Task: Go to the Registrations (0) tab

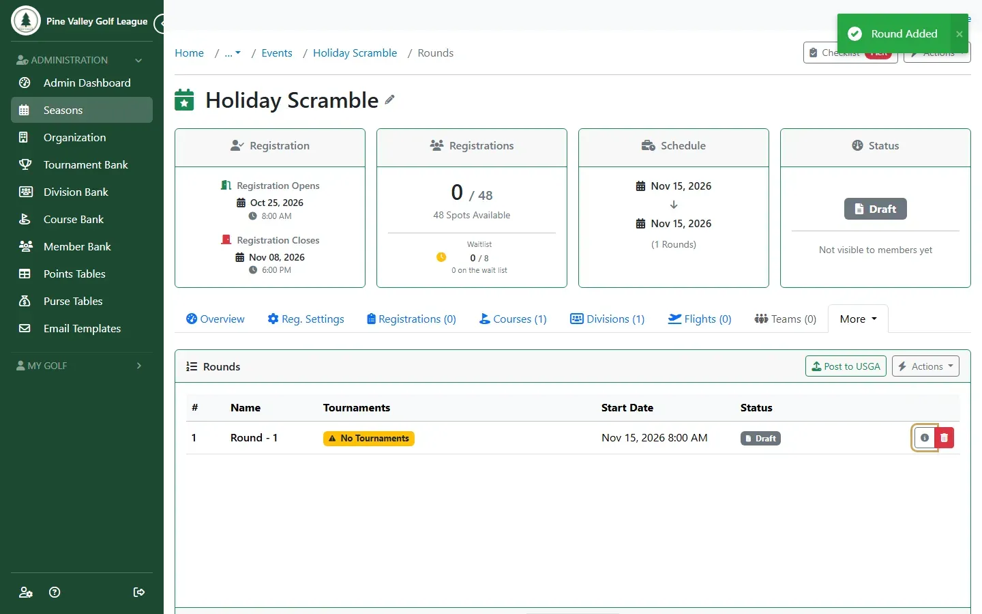Action: pos(411,319)
